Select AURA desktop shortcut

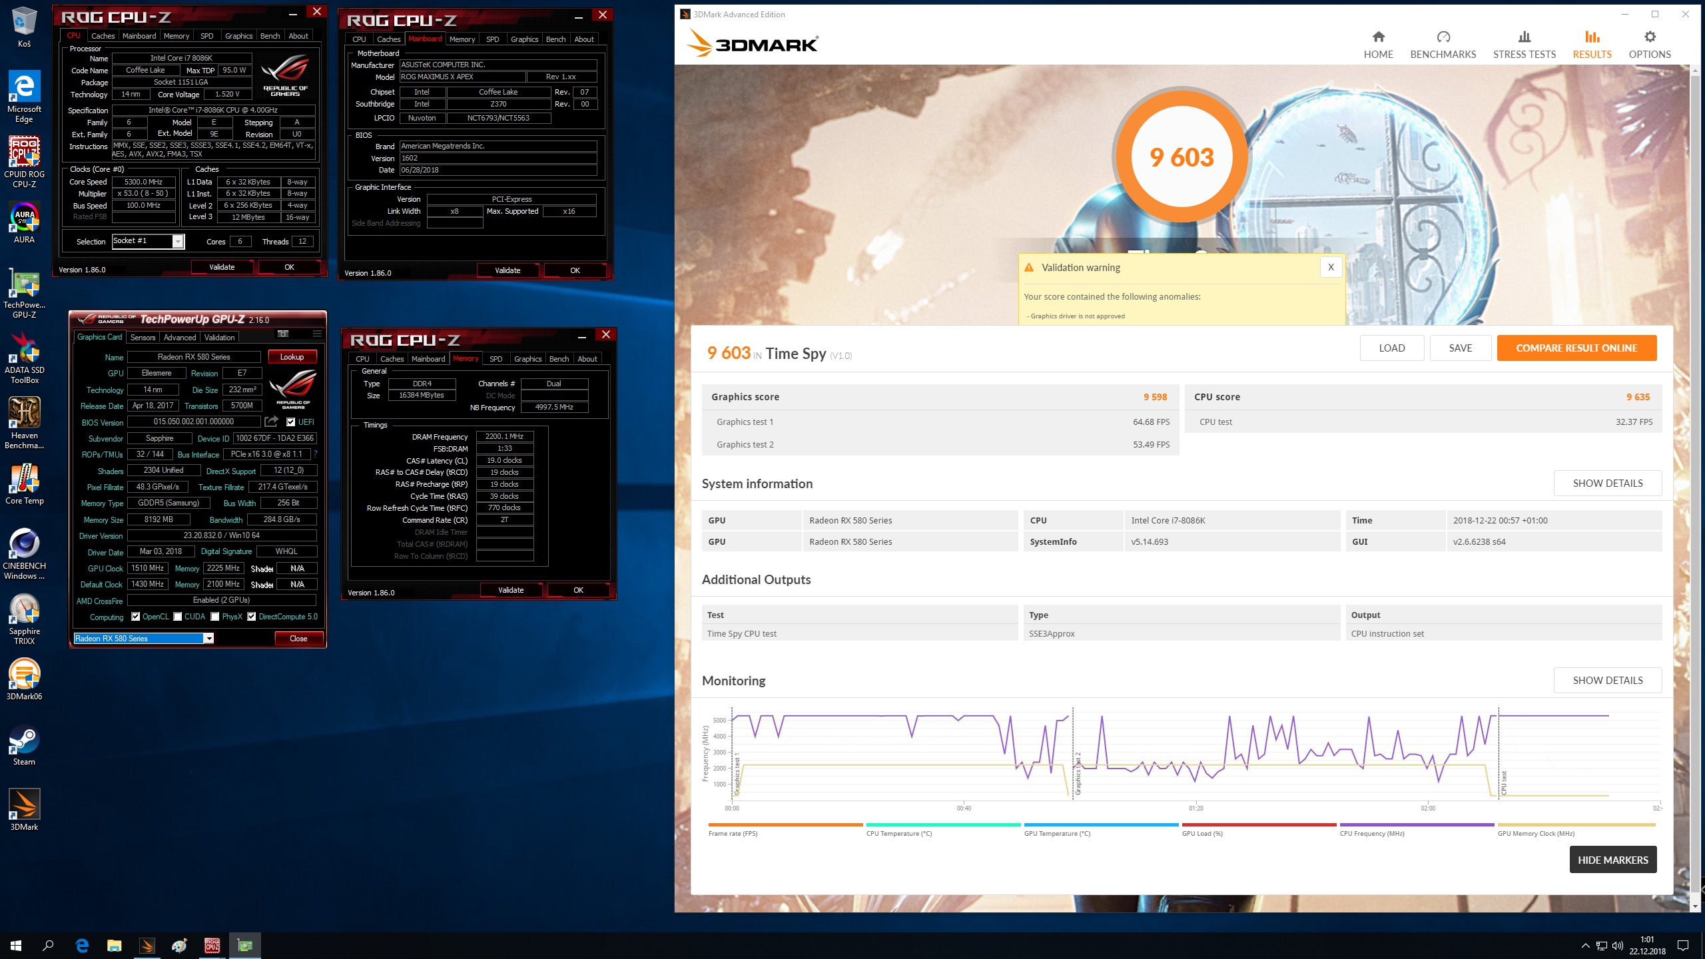24,223
